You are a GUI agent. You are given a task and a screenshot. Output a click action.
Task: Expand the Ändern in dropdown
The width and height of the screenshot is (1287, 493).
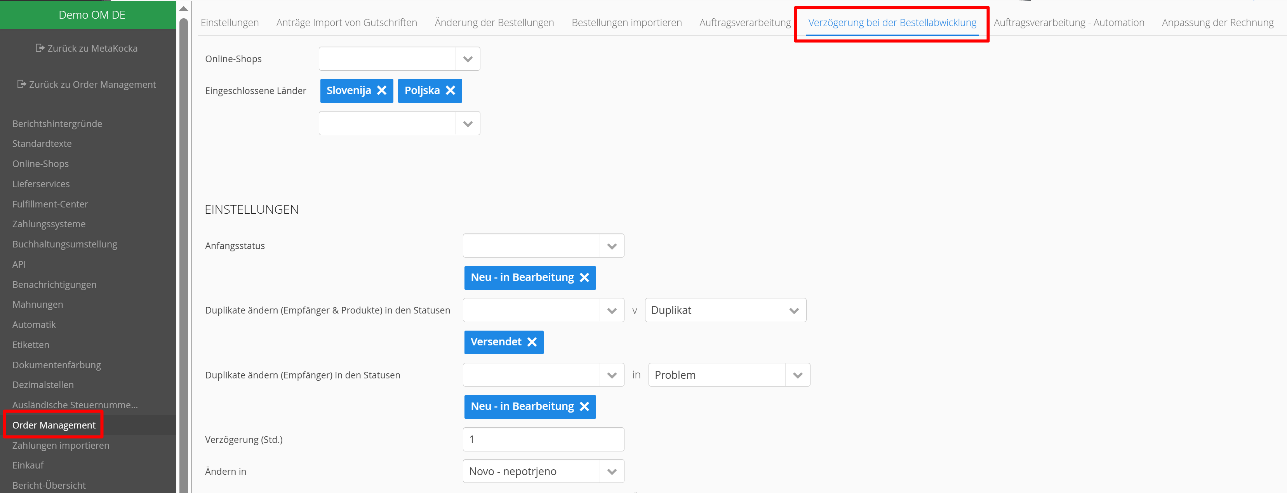[612, 472]
